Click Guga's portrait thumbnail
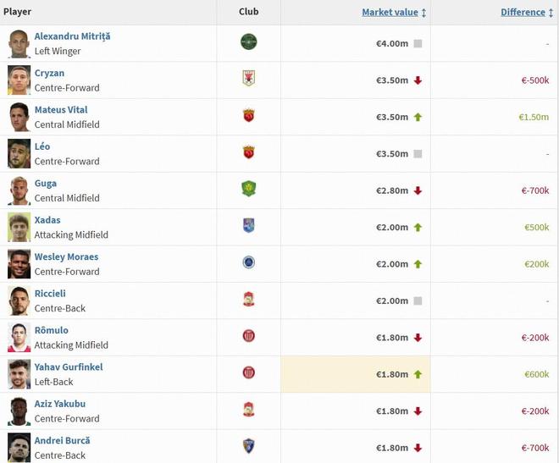Viewport: 559px width, 463px height. [x=19, y=190]
